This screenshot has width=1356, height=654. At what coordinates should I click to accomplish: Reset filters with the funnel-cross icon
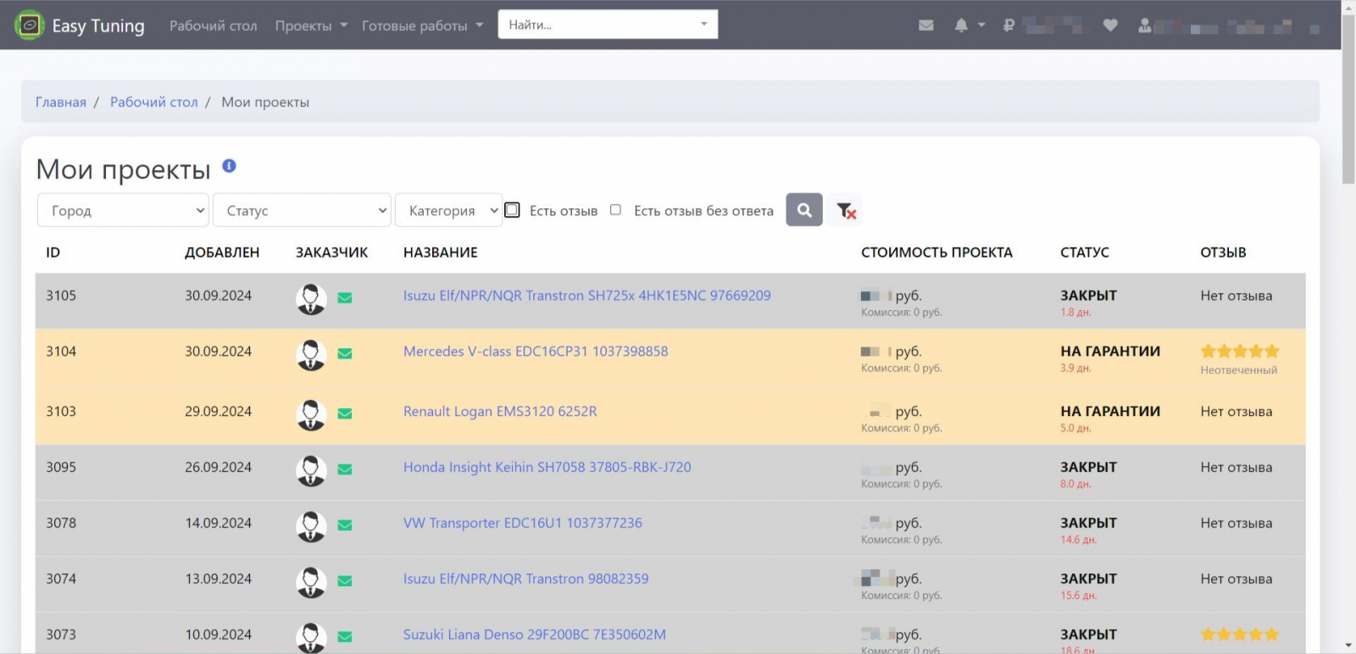click(846, 211)
